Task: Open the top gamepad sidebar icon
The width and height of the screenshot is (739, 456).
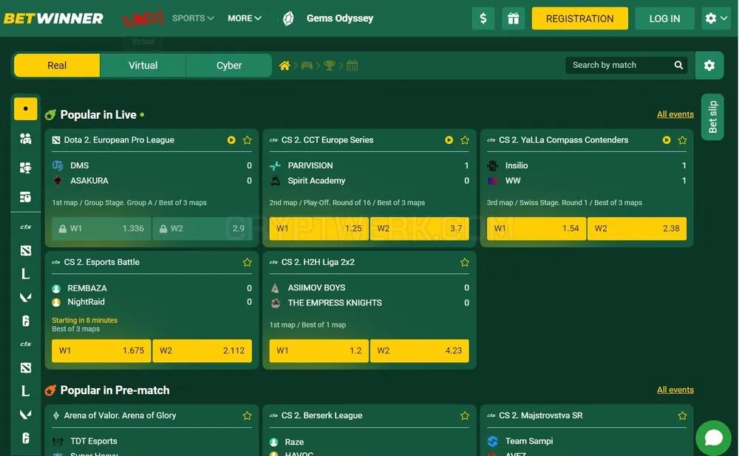Action: tap(25, 139)
